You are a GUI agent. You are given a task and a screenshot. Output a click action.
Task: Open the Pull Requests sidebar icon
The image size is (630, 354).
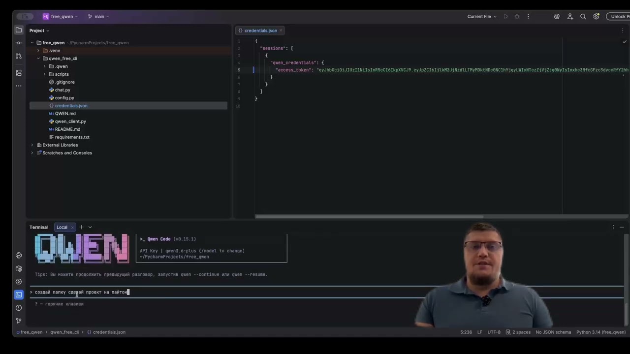click(x=19, y=56)
